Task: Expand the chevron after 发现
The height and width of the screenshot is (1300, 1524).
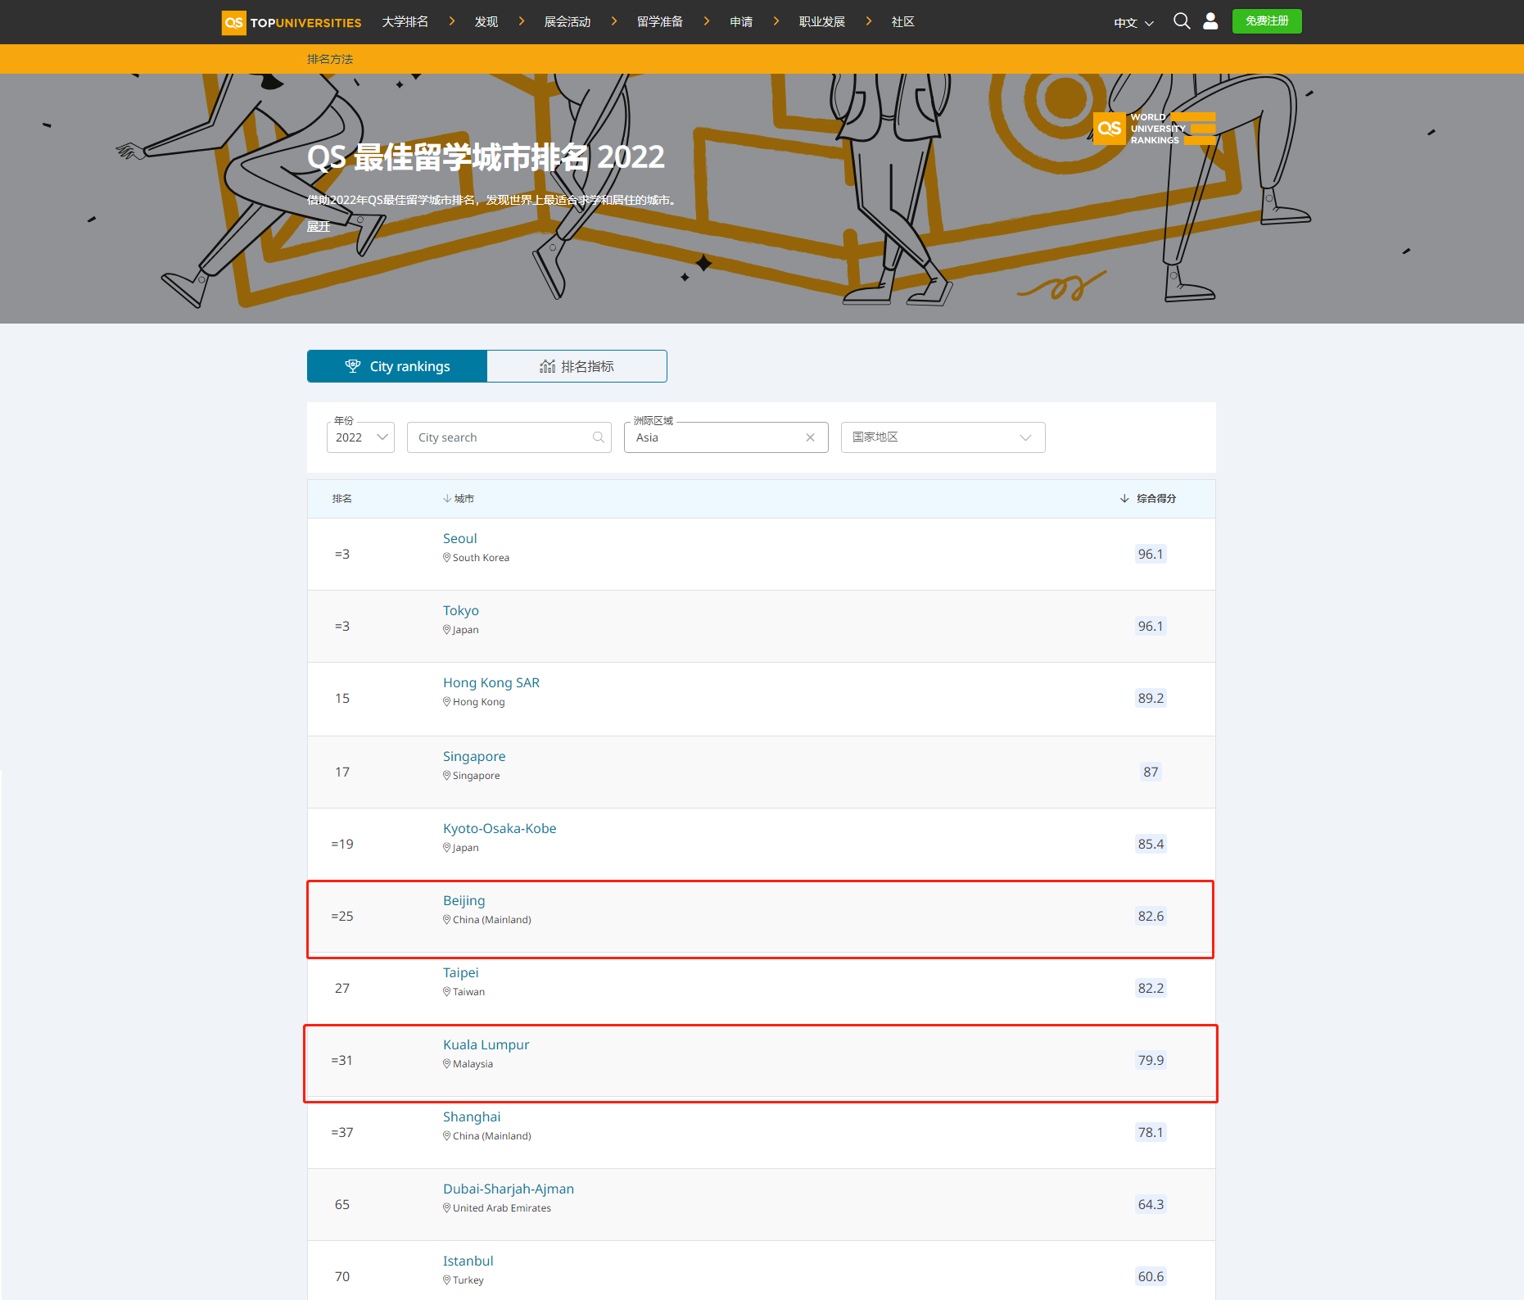Action: pos(522,21)
